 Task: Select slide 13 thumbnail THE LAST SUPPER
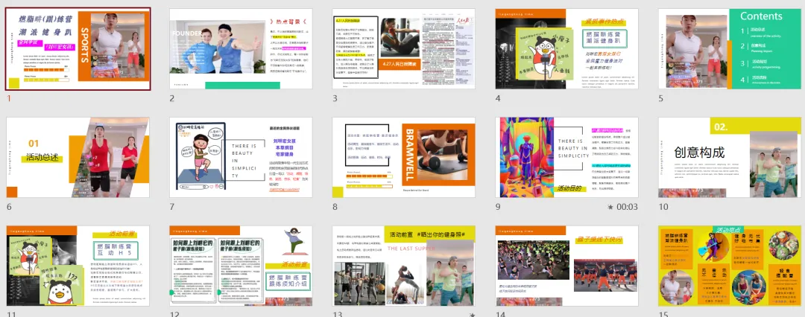pyautogui.click(x=404, y=266)
